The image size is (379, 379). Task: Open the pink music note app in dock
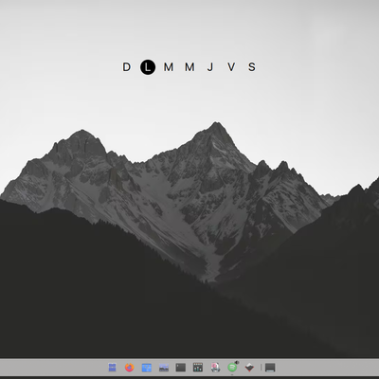tap(215, 368)
